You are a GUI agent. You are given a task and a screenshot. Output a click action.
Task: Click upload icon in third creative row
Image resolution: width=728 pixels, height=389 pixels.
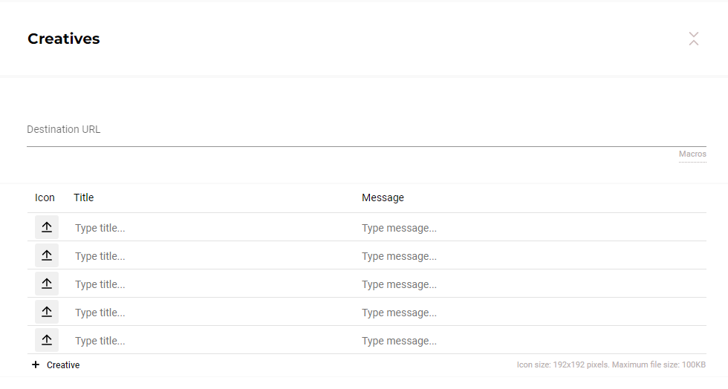(x=46, y=284)
